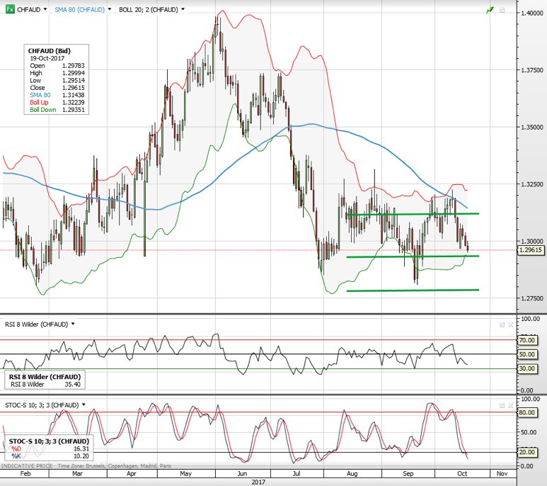Screen dimensions: 547x486
Task: Click the Open 1.29783 value in the legend
Action: (x=74, y=66)
